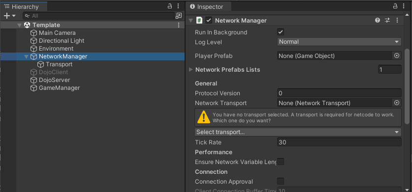Click the Network Manager script icon

pyautogui.click(x=199, y=20)
